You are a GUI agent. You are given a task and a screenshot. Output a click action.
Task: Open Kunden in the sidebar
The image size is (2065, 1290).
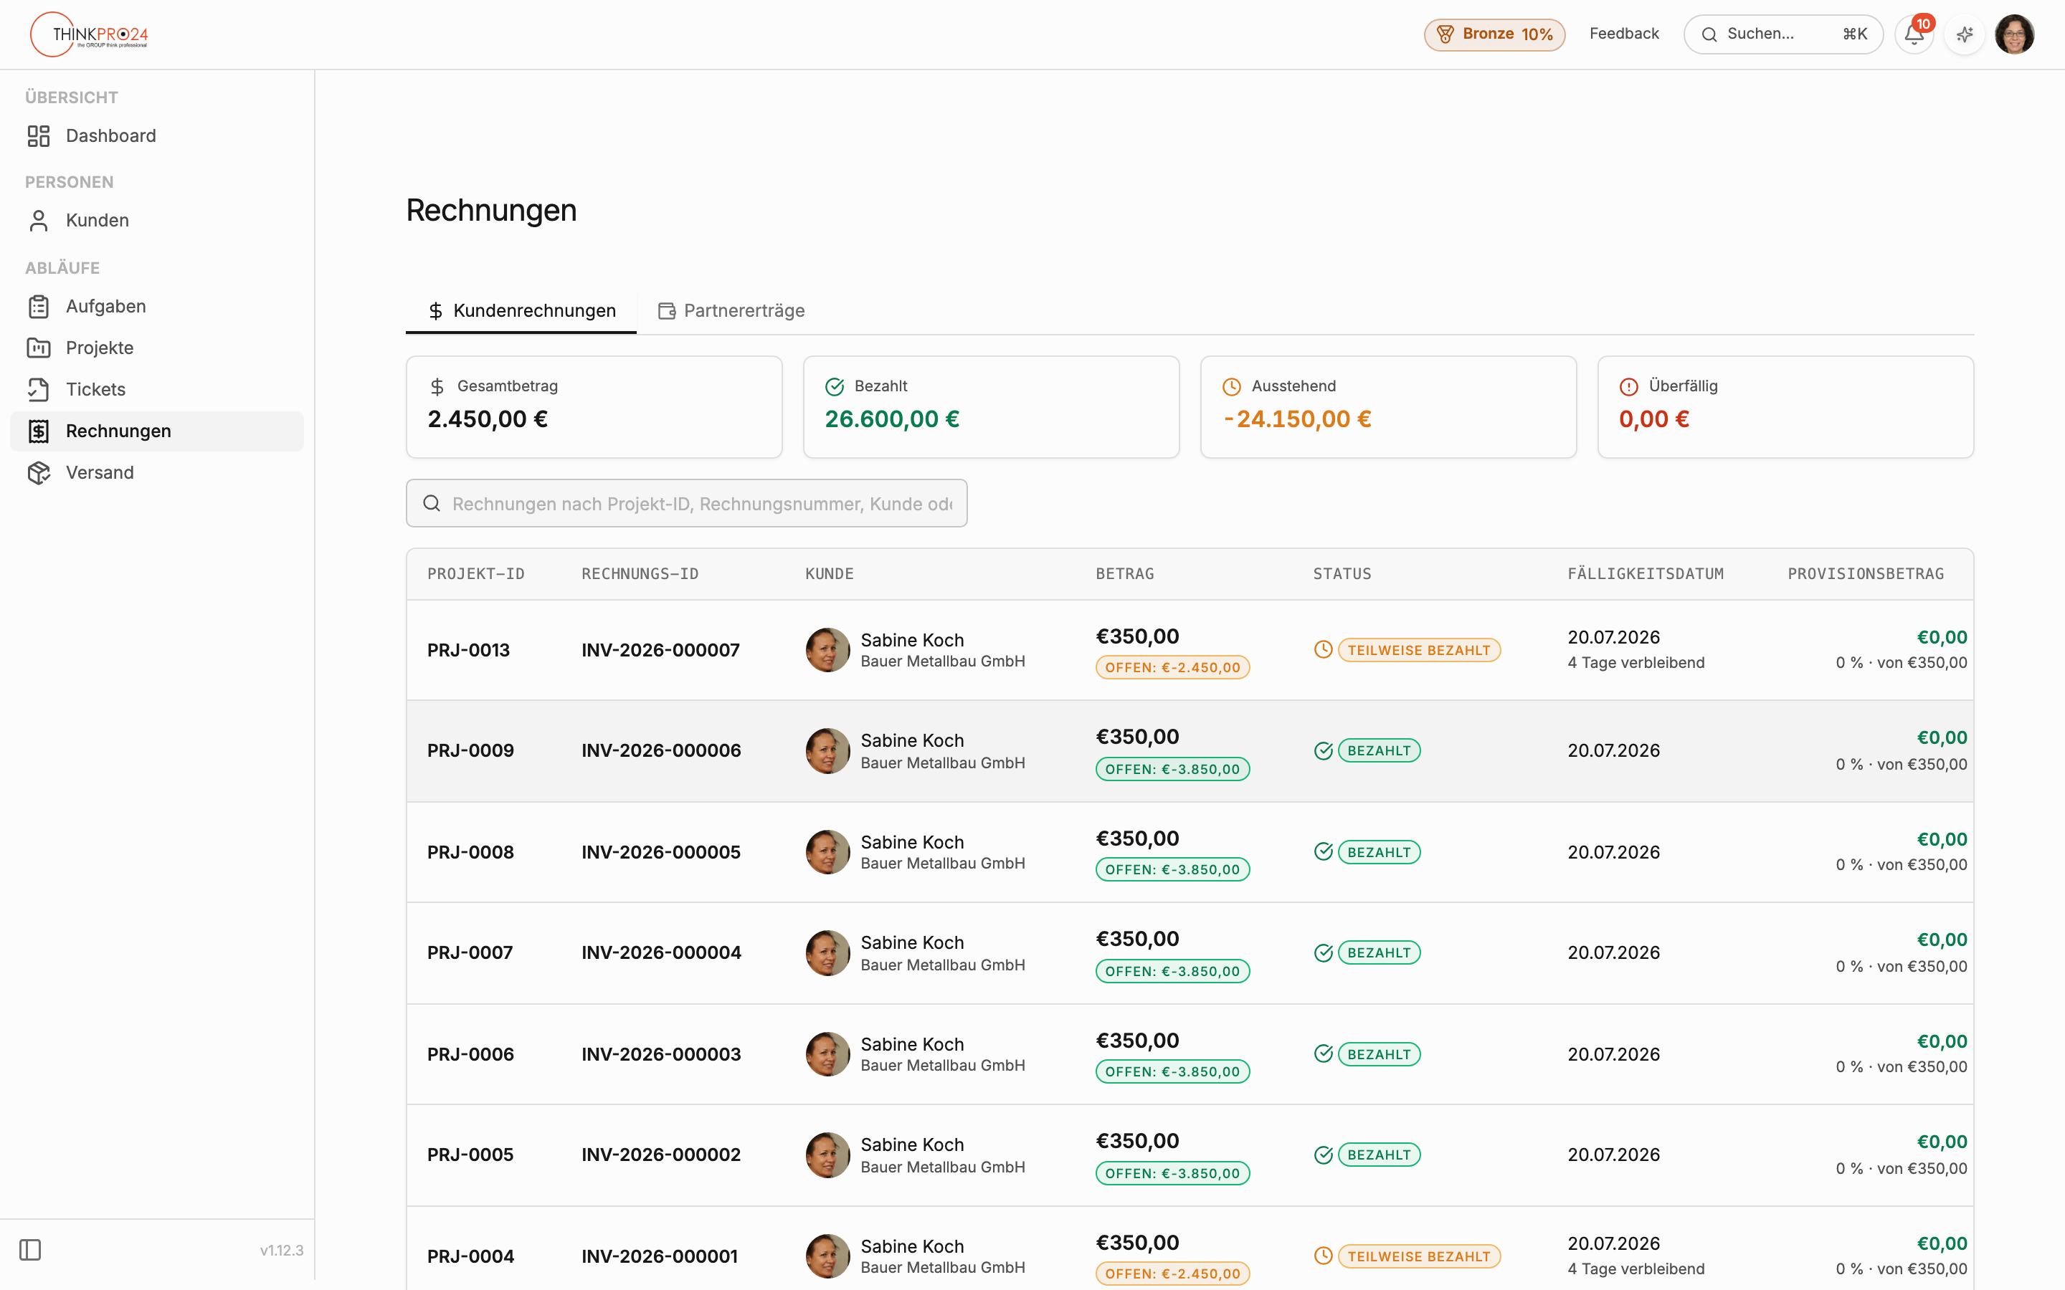pos(157,220)
